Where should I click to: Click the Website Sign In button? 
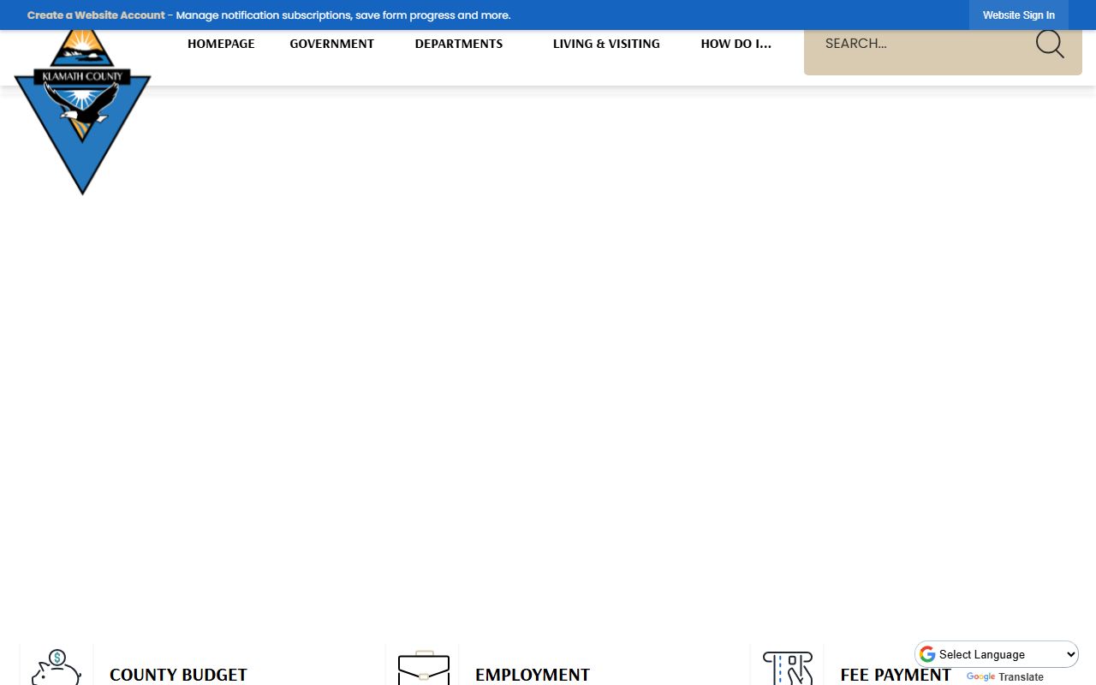[1018, 15]
